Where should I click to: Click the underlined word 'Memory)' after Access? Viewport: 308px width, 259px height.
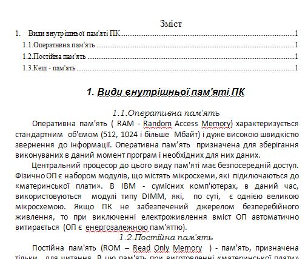[x=217, y=124]
